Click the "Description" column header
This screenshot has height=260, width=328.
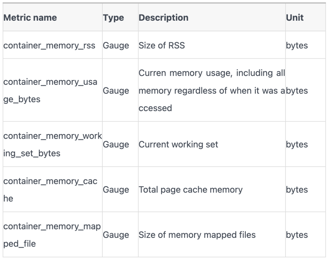(163, 18)
